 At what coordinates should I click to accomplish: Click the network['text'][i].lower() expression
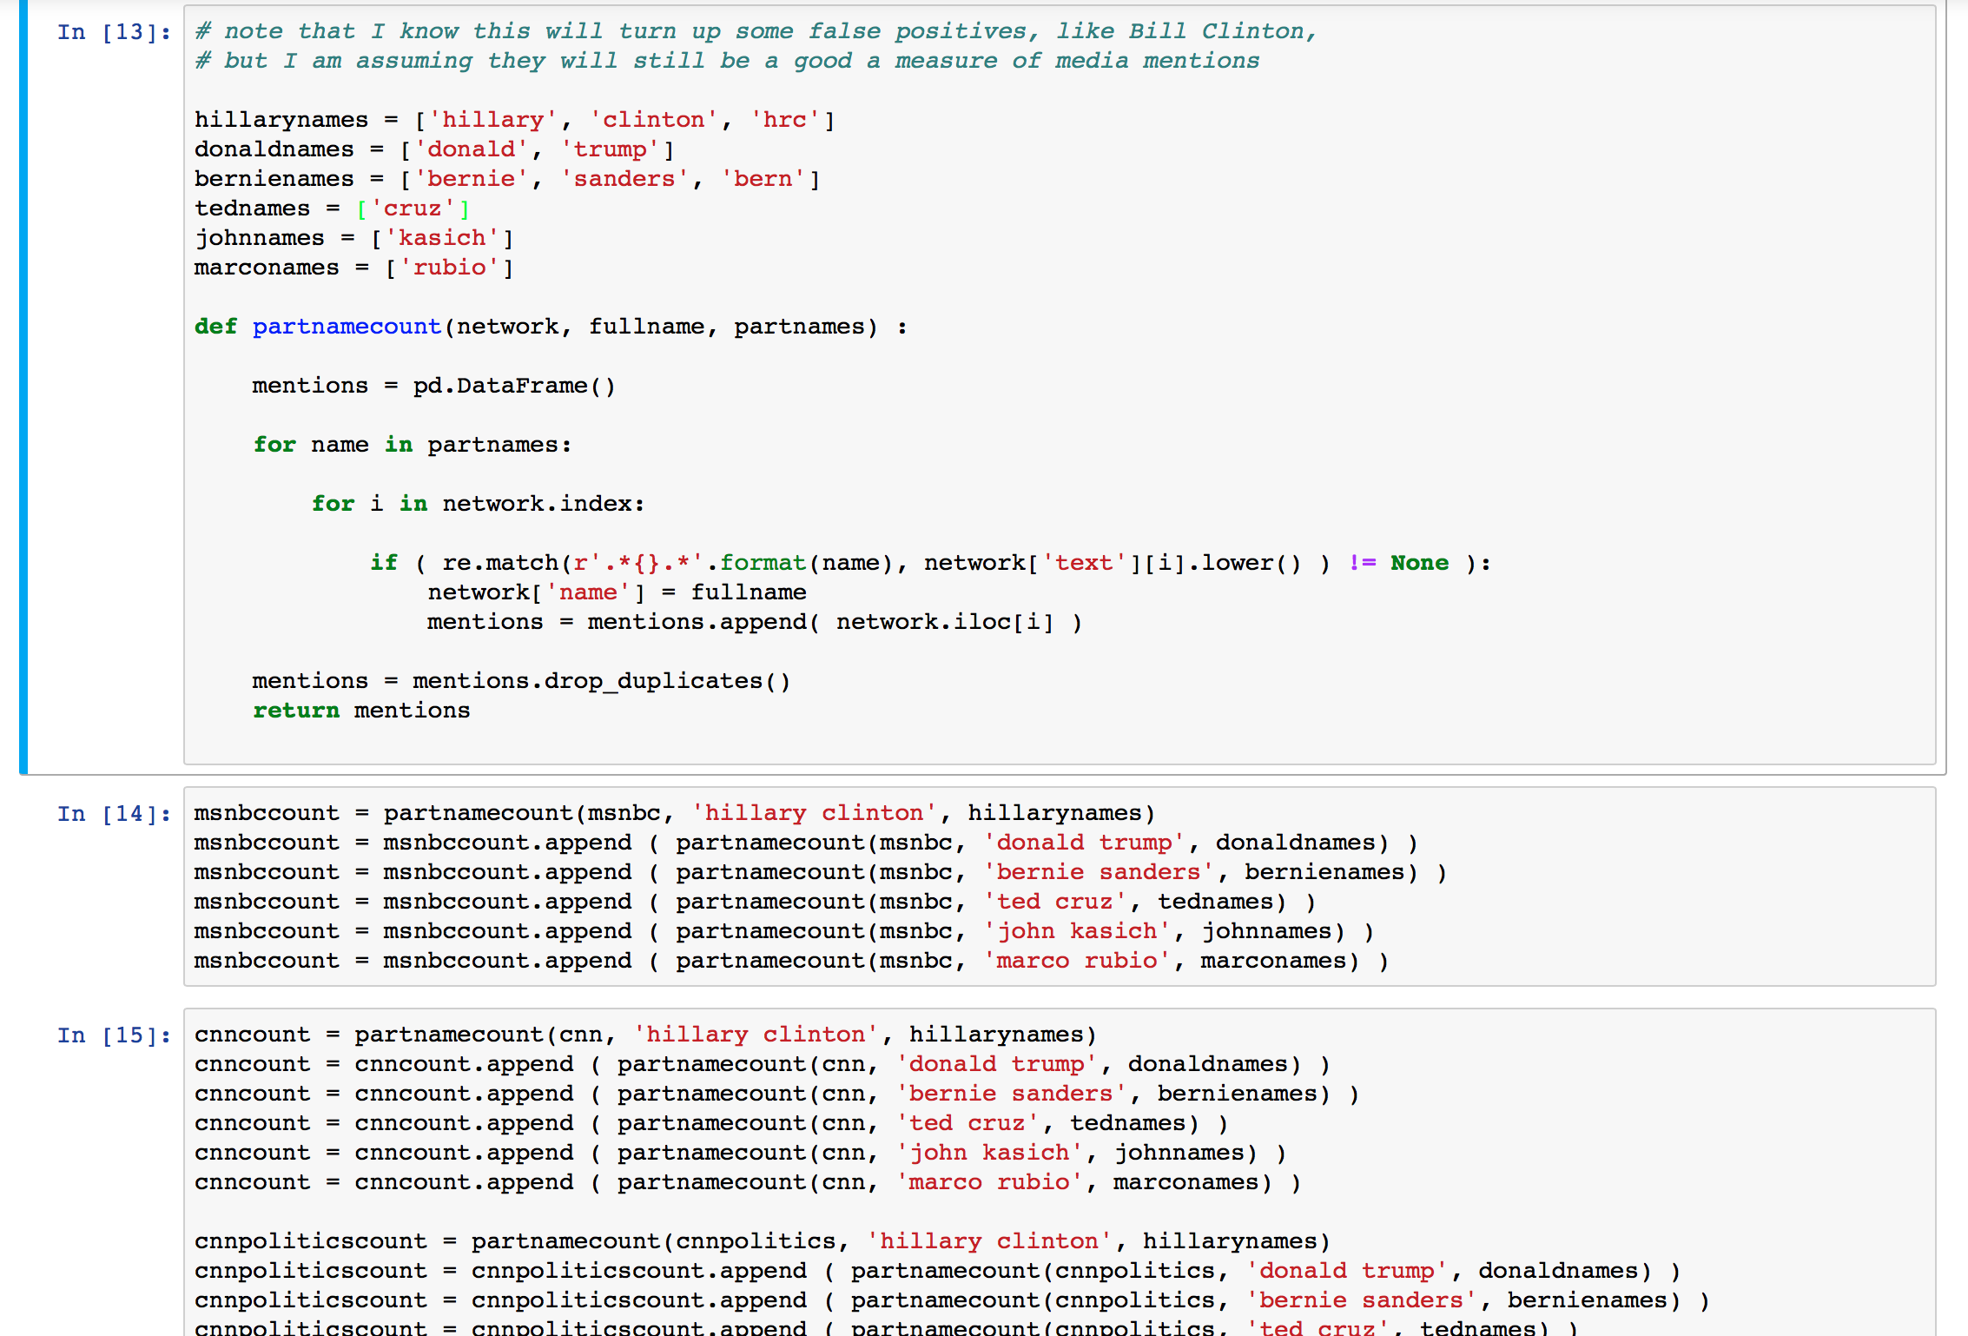click(1113, 563)
